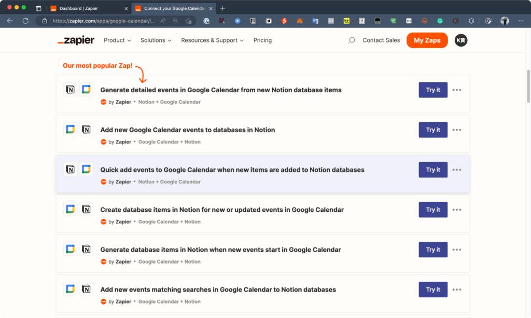Close the Connect your Google Calendar tab
This screenshot has height=318, width=531.
click(x=211, y=9)
